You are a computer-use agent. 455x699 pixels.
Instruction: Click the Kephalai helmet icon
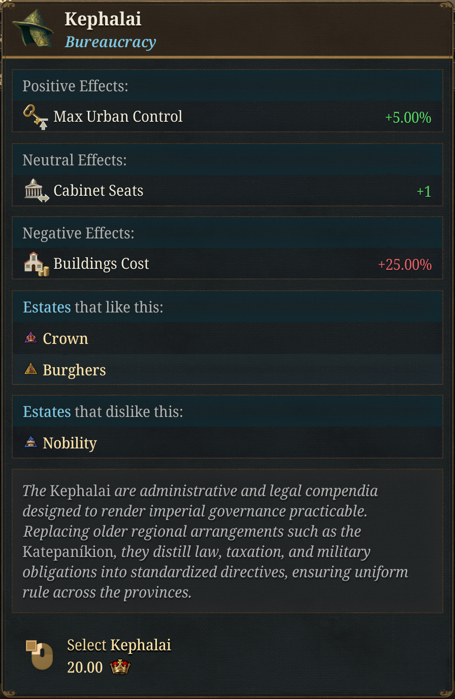pyautogui.click(x=33, y=28)
